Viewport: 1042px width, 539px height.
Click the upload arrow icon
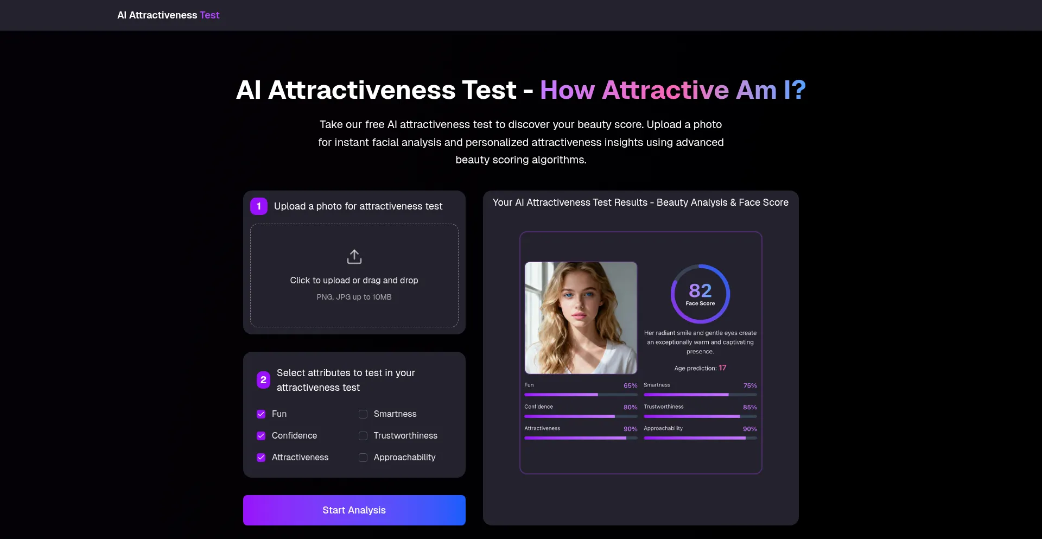[x=354, y=256]
